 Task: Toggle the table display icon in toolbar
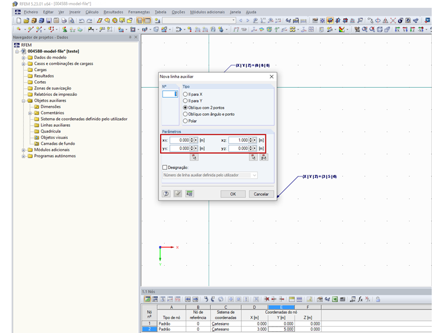tap(147, 20)
